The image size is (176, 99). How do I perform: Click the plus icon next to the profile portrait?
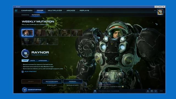pos(155,10)
